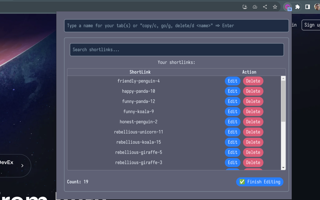This screenshot has height=200, width=320.
Task: Click the extension icon with 19 badge
Action: click(x=288, y=7)
